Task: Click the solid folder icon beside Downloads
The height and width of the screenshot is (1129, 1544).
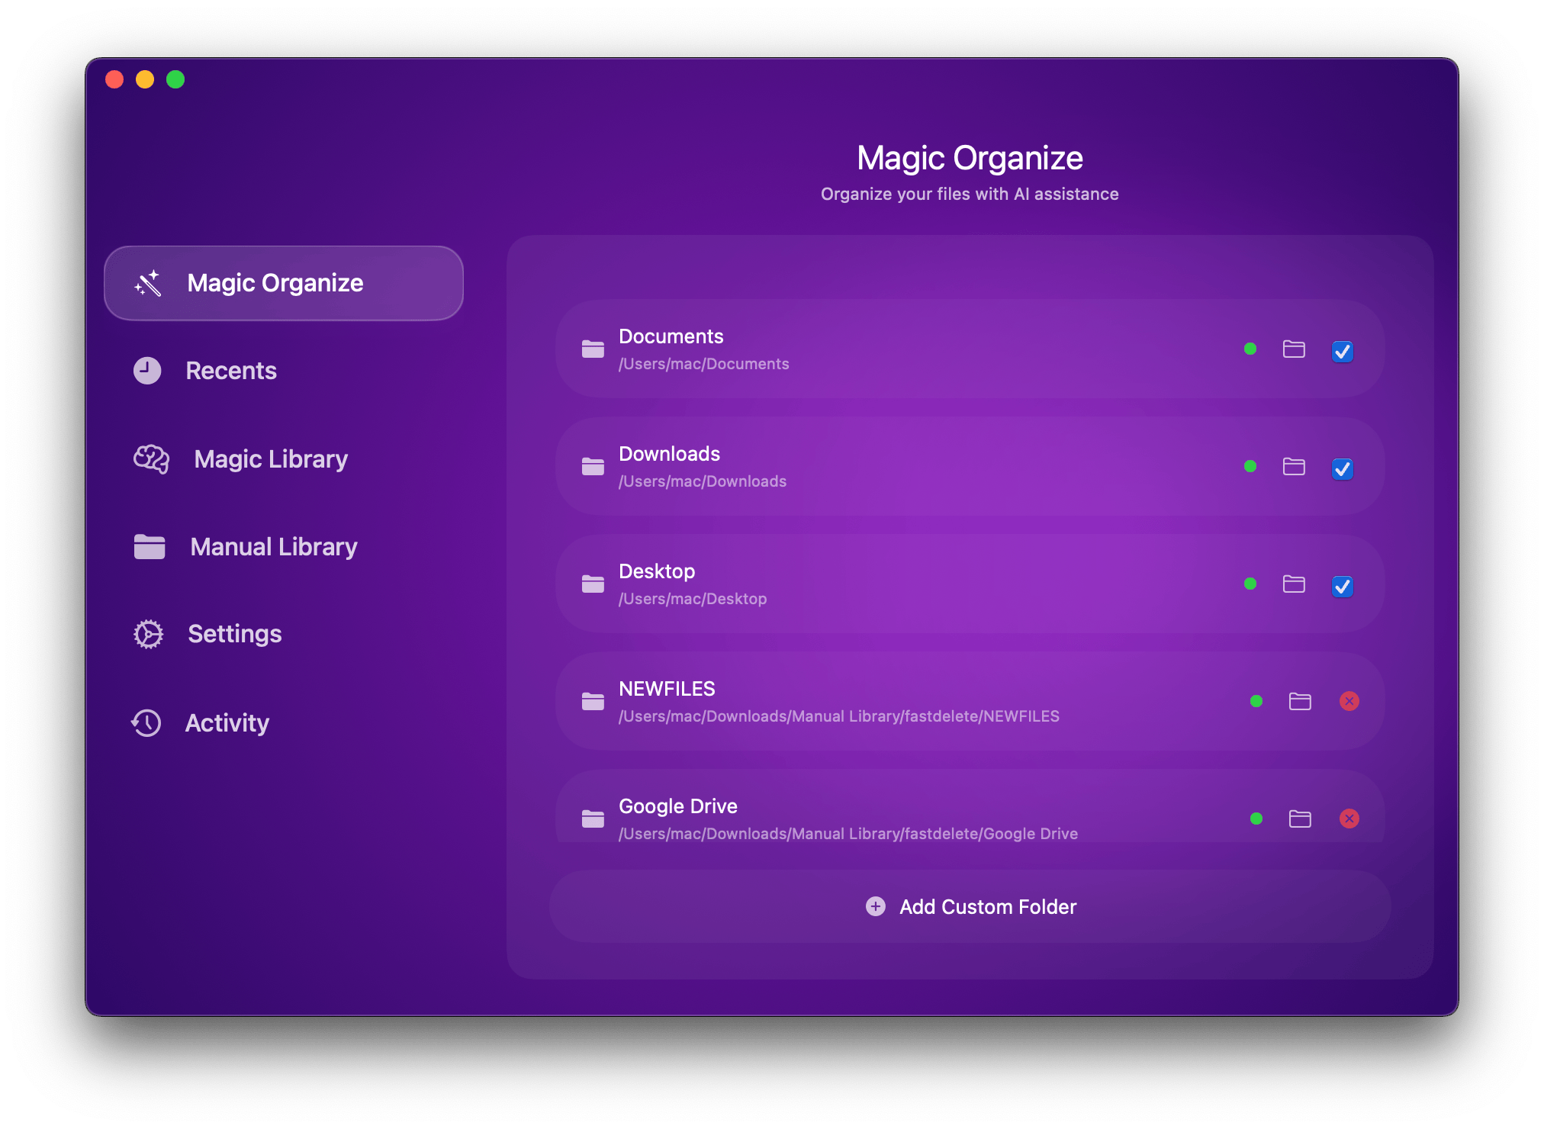Action: click(593, 467)
